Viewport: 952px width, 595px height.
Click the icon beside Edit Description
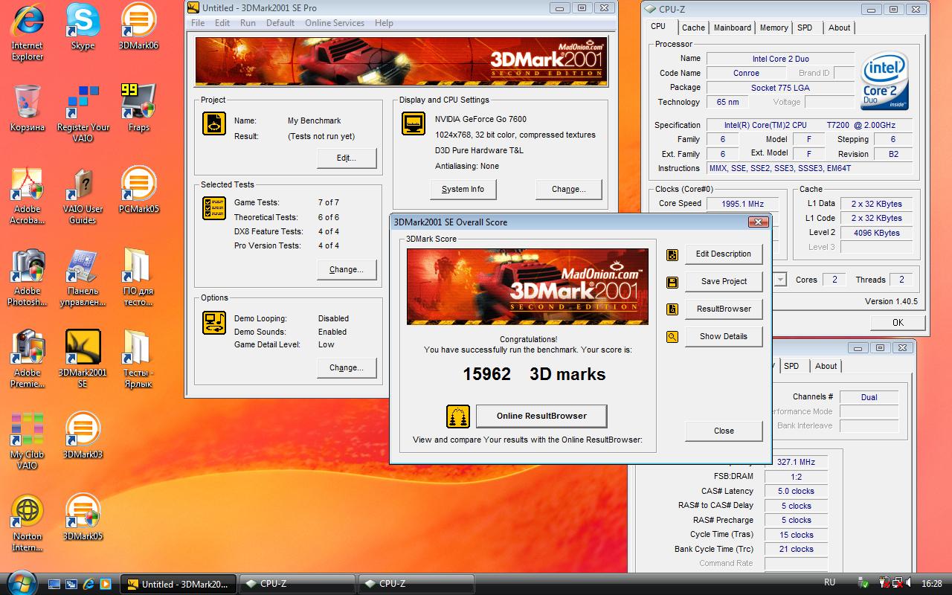click(x=672, y=254)
